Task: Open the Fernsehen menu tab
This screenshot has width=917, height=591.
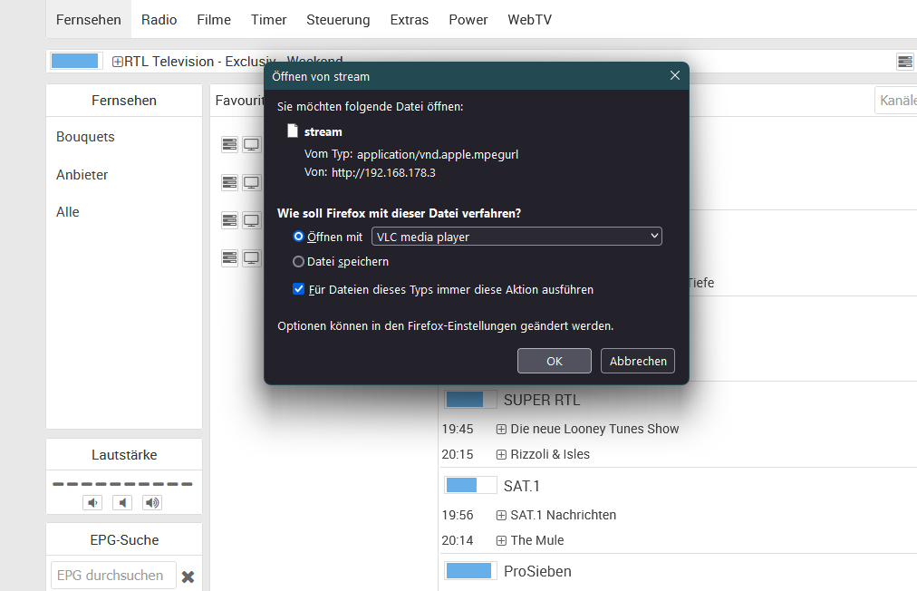Action: pos(89,20)
